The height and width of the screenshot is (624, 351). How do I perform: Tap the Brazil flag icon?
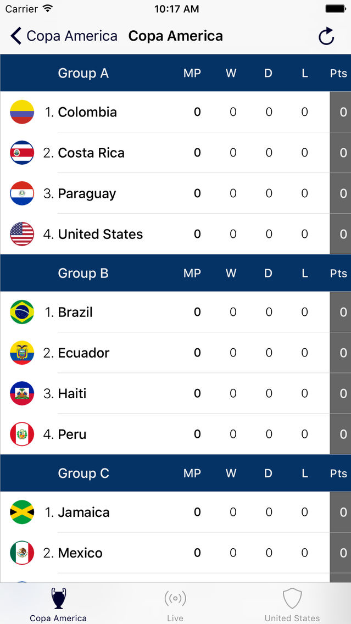(x=22, y=312)
